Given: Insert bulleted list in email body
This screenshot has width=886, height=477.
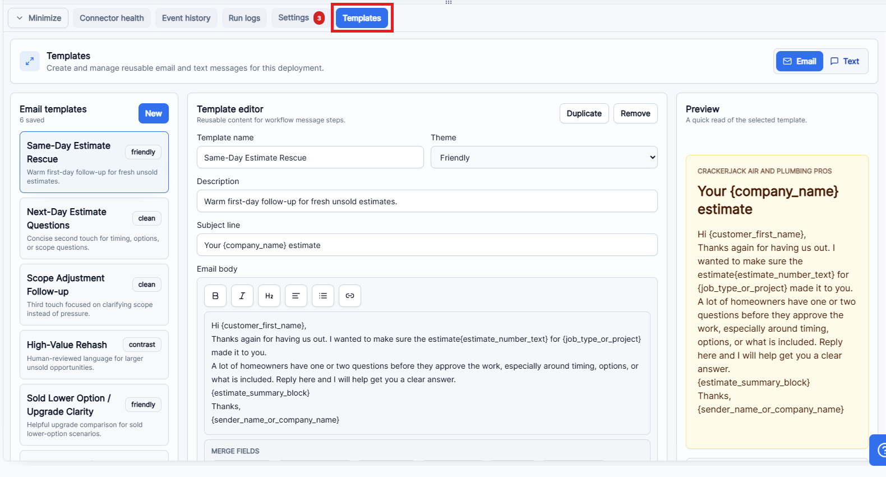Looking at the screenshot, I should click(x=323, y=296).
